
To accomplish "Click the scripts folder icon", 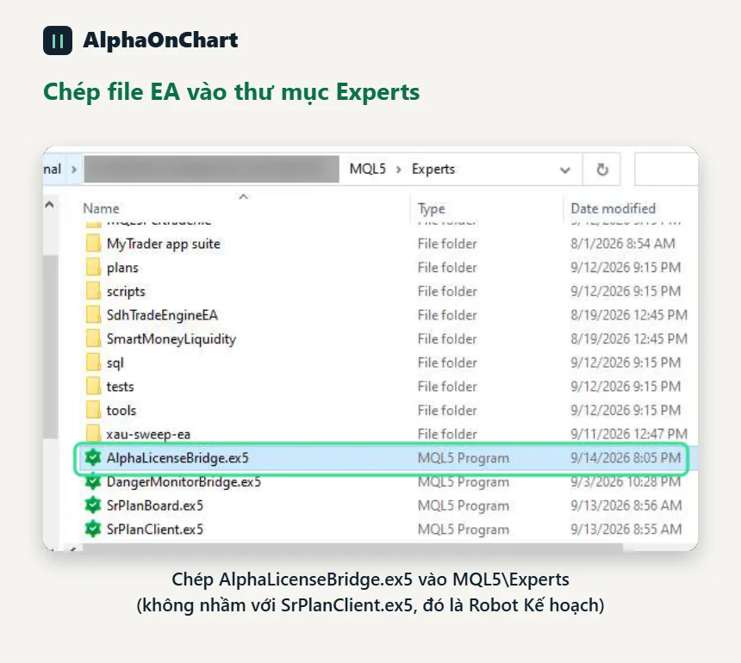I will tap(93, 291).
